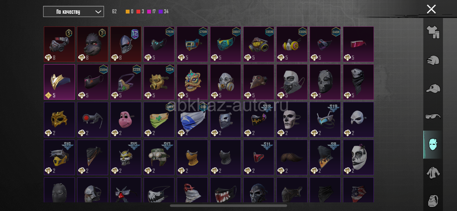Select the black wolf head mask
The width and height of the screenshot is (457, 211).
click(x=93, y=44)
